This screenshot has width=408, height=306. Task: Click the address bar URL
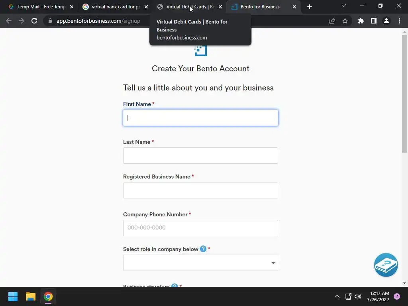coord(98,21)
